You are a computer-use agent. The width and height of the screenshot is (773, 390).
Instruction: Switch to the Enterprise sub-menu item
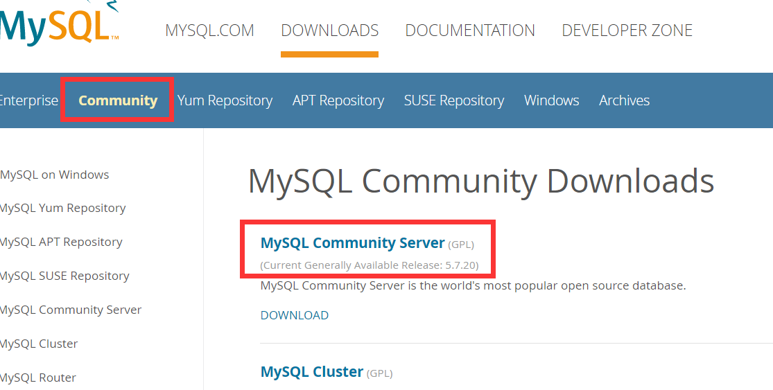[x=29, y=100]
